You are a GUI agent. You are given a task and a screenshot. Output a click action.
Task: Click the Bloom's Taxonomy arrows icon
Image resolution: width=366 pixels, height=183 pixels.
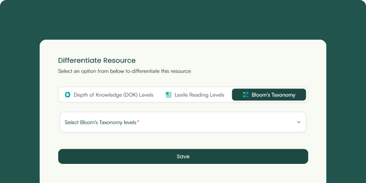(x=246, y=95)
